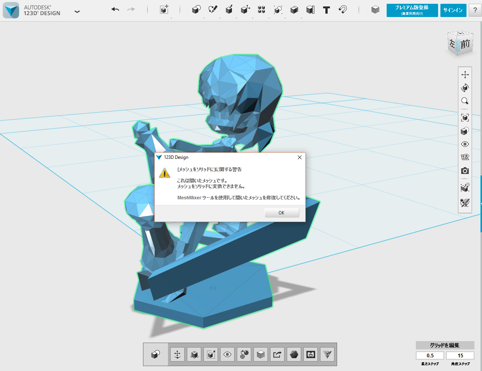Toggle the eye show/hide option in navigation bar
482x371 pixels.
tap(465, 144)
